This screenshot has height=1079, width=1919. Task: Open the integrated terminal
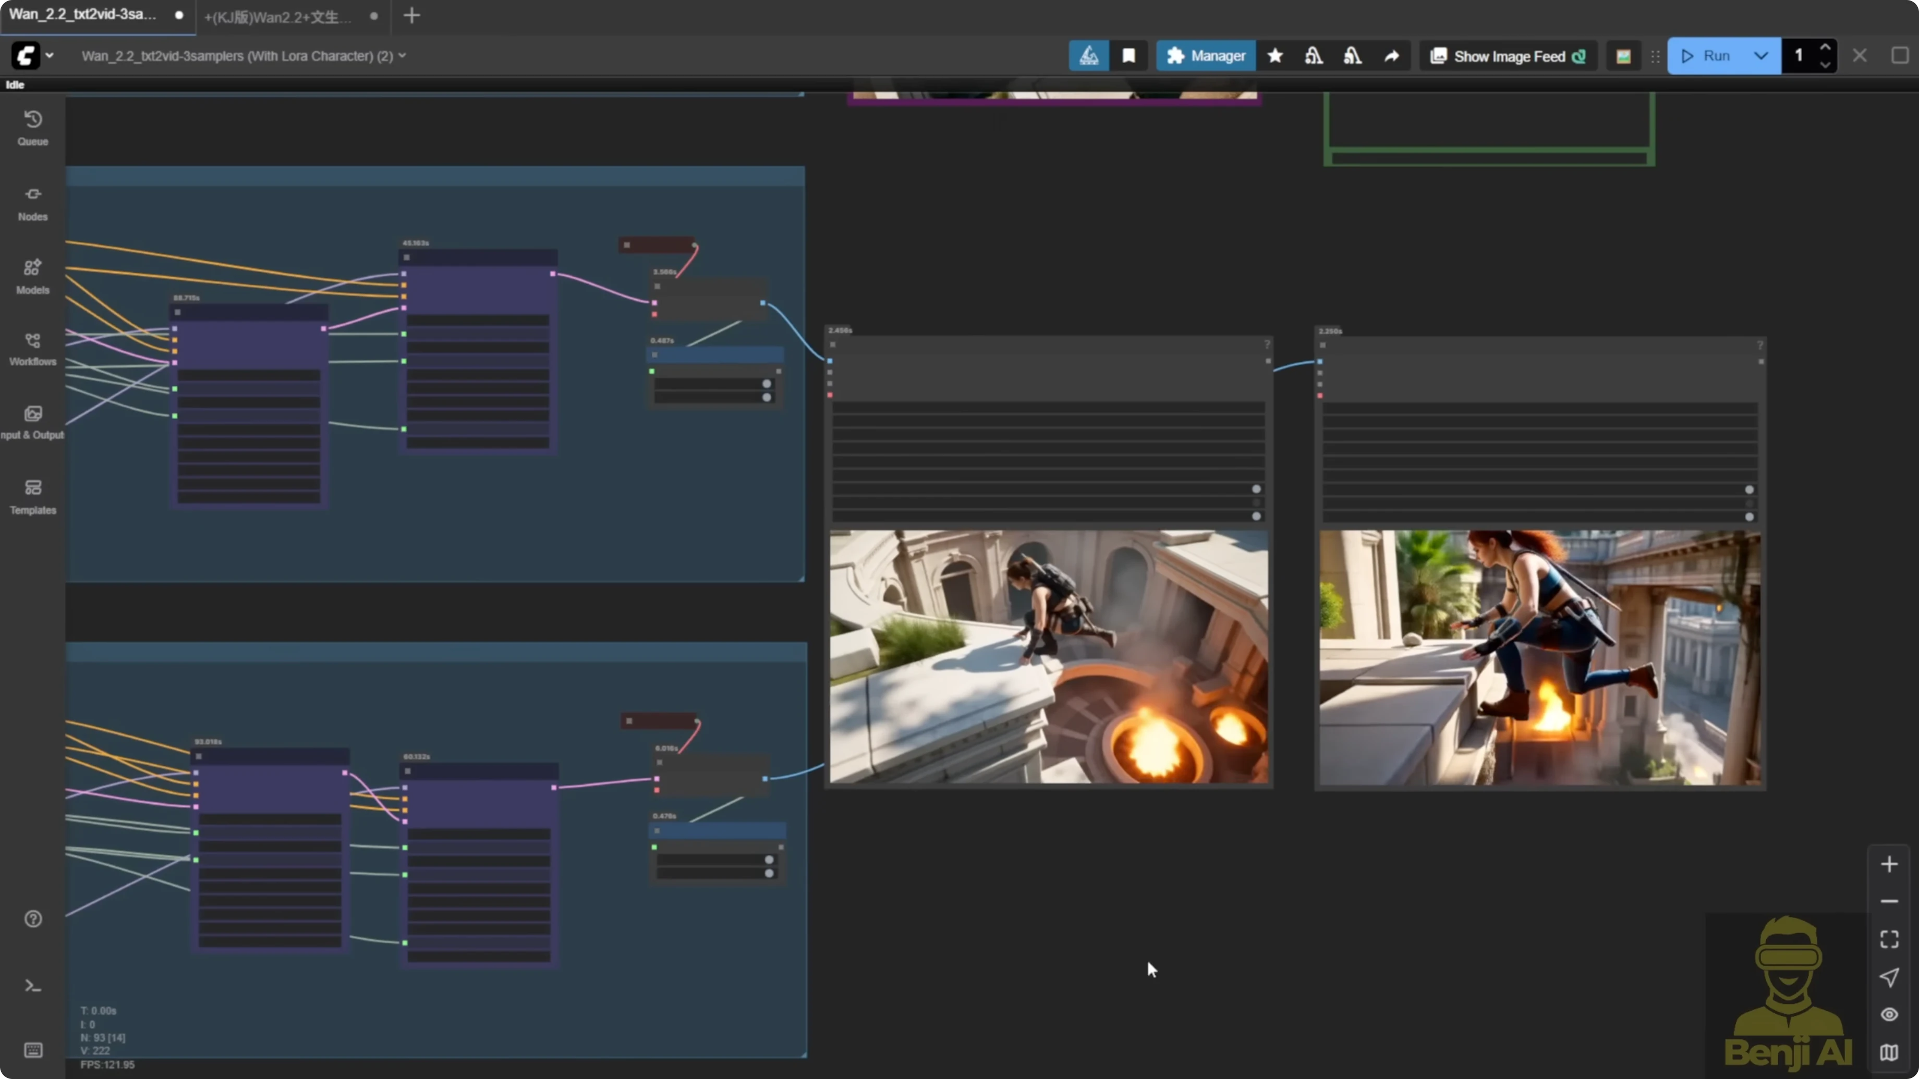tap(33, 985)
